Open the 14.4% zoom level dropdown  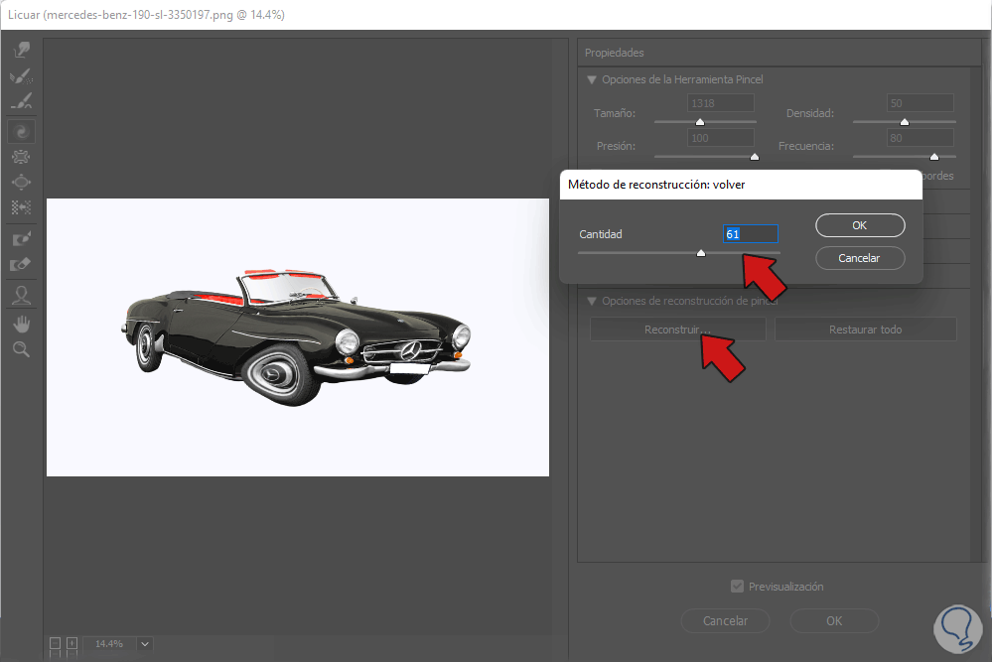click(x=146, y=644)
